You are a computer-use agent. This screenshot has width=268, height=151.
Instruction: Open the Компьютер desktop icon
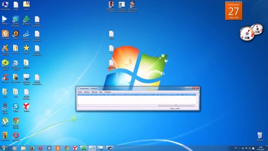5,5
